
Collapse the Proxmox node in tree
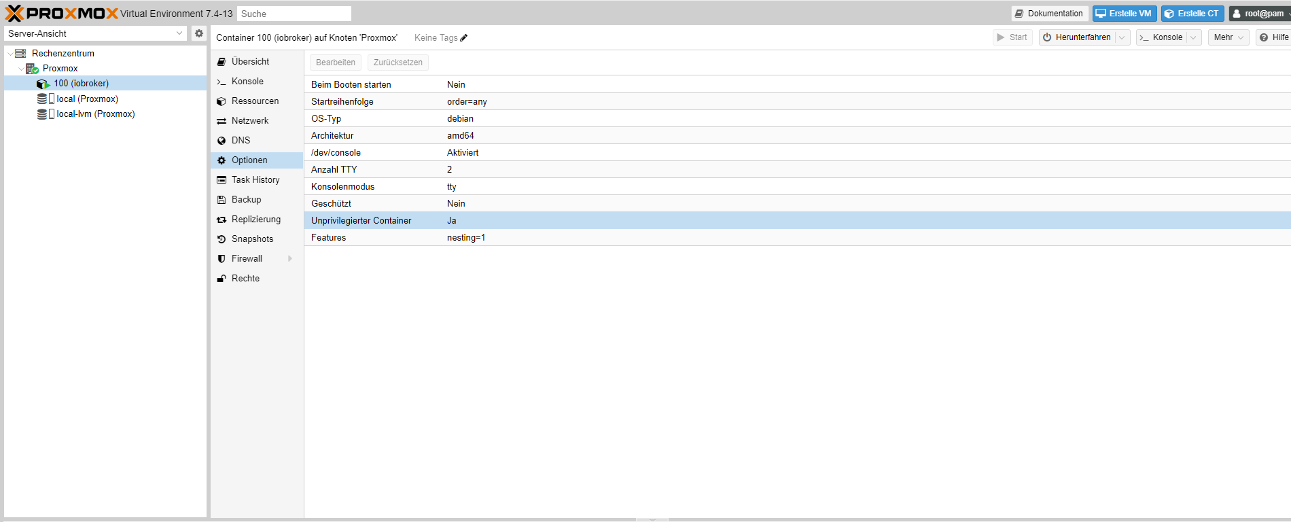[21, 68]
